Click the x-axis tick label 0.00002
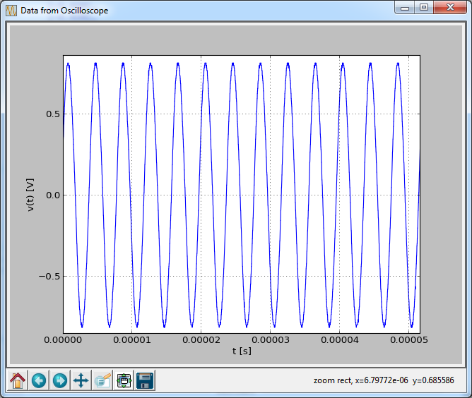472x398 pixels. click(x=201, y=340)
